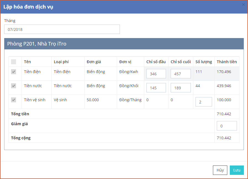Screen dimensions: 248x179
Task: Click the Chỉ số đầu column header
Action: 156,62
